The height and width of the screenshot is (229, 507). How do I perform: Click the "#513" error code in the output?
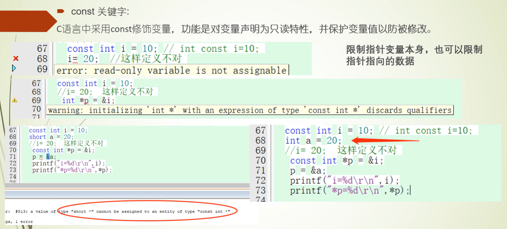coord(21,211)
